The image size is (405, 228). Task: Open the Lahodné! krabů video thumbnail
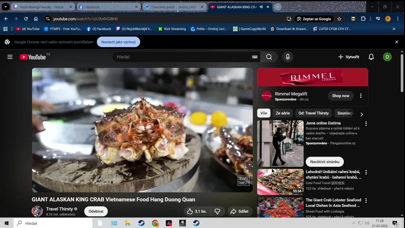click(280, 182)
